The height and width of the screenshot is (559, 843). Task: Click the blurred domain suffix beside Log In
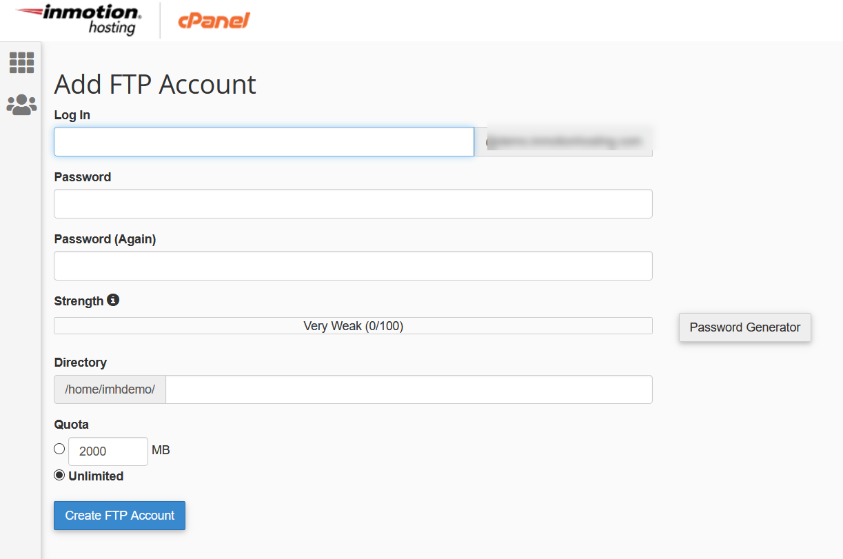point(563,141)
